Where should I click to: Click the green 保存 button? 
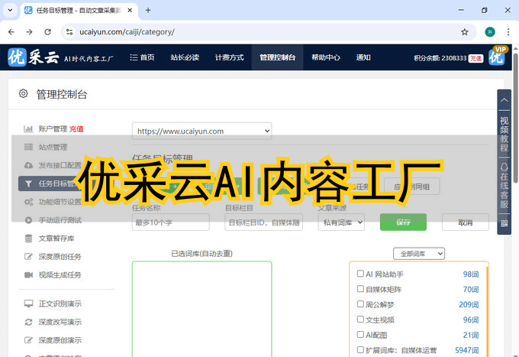[403, 222]
